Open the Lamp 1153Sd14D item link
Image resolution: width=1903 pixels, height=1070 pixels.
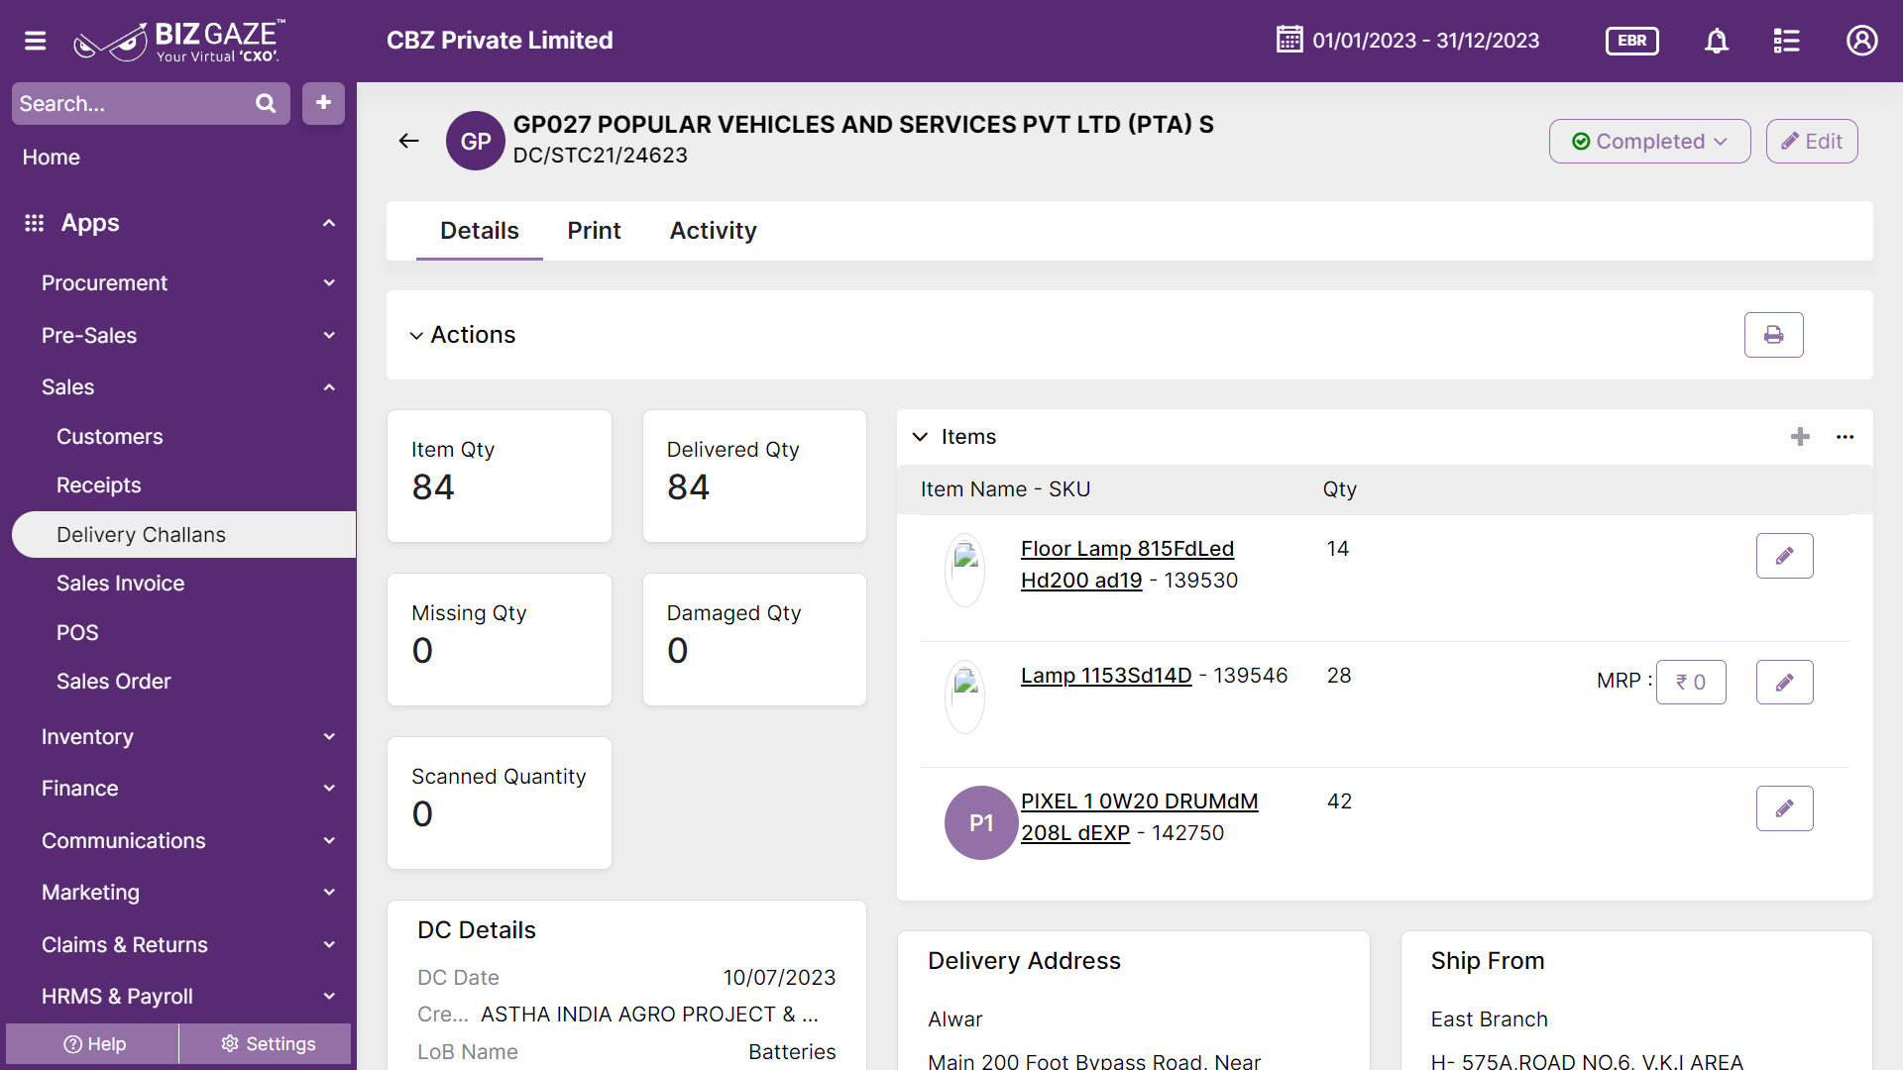(1106, 676)
